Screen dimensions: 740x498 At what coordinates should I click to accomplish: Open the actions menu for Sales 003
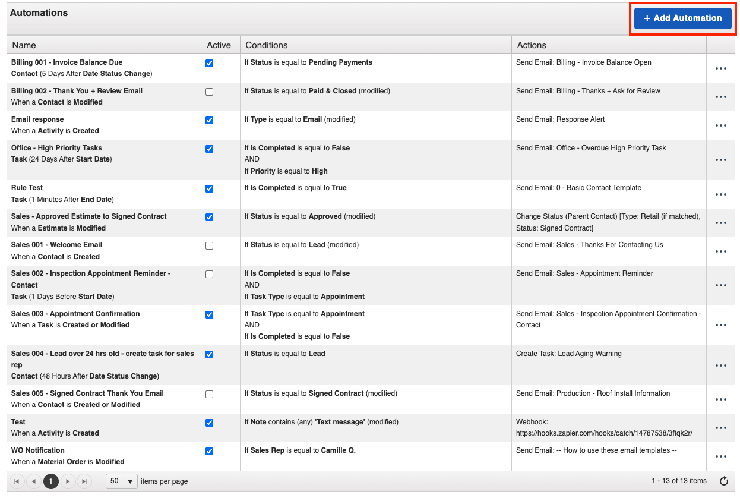tap(721, 325)
